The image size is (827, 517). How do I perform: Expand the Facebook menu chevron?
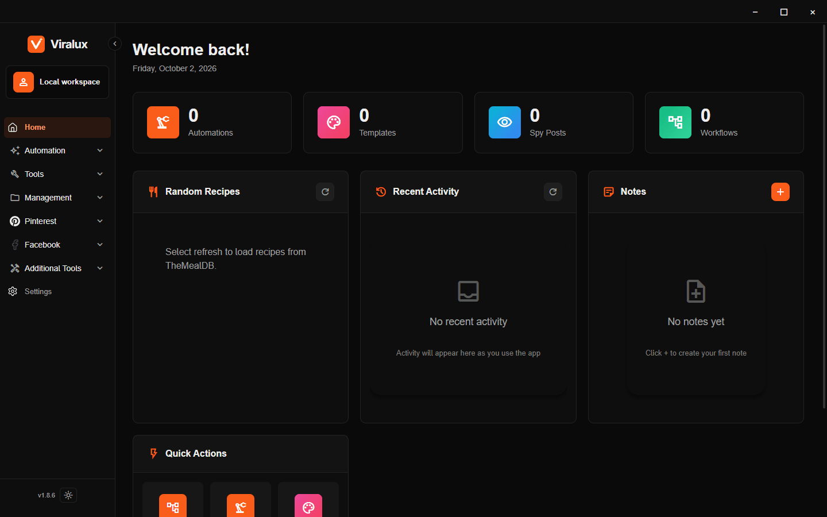pos(100,245)
